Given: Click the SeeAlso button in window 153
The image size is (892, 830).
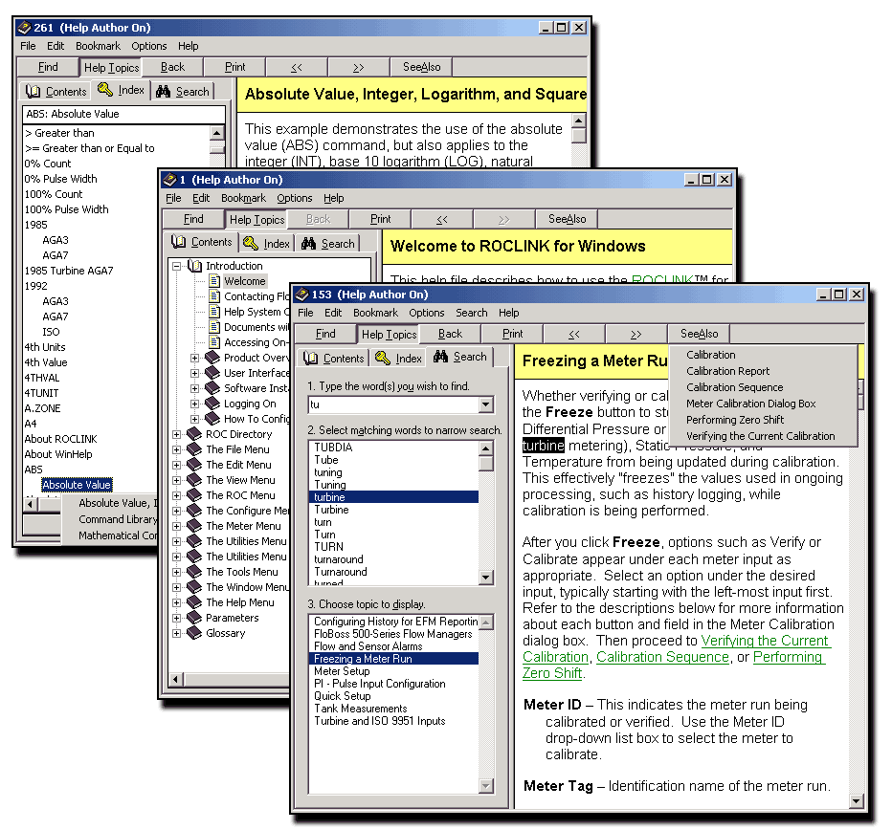Looking at the screenshot, I should pyautogui.click(x=699, y=334).
